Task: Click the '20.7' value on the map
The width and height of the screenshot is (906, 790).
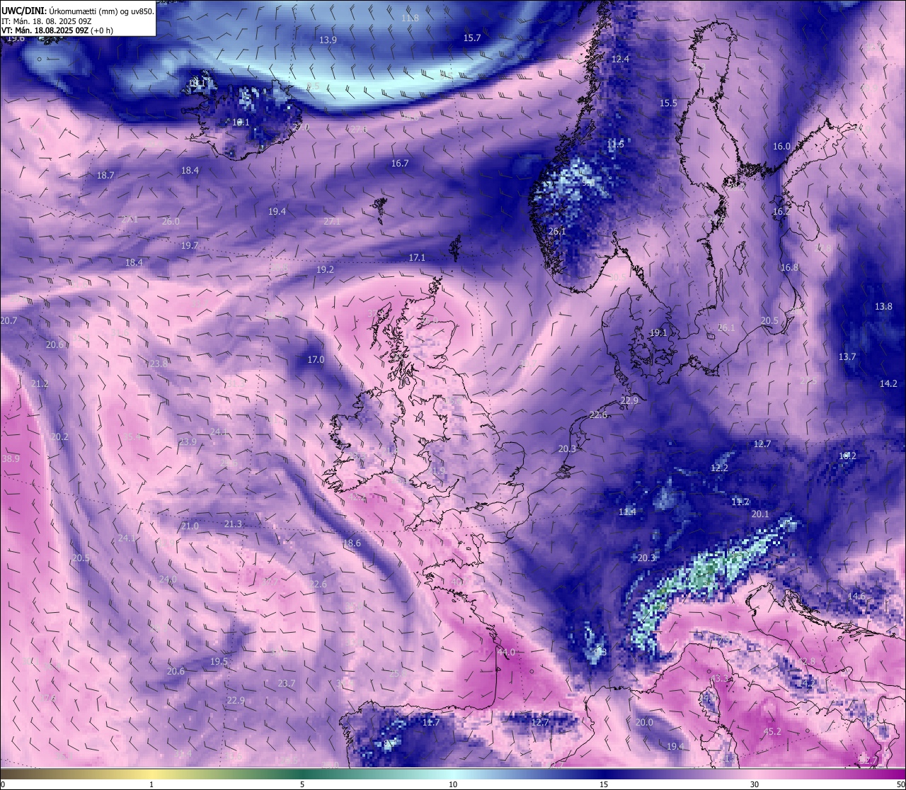Action: pos(9,320)
